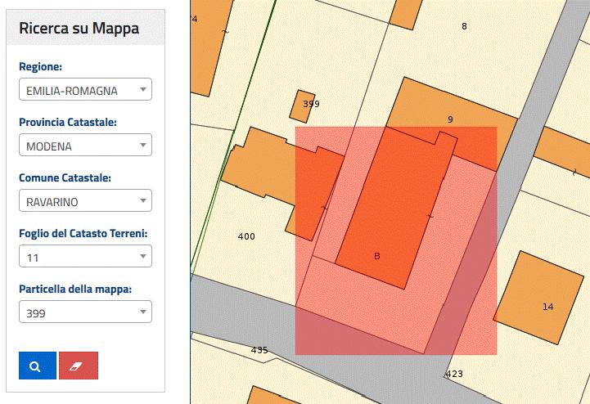
Task: Click the building label B on the map
Action: [377, 256]
